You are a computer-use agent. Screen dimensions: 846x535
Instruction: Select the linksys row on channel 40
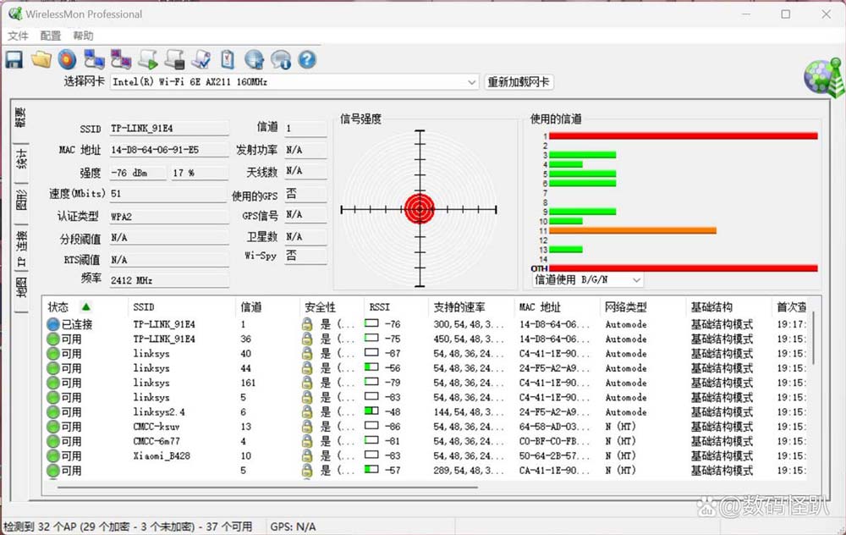click(426, 354)
